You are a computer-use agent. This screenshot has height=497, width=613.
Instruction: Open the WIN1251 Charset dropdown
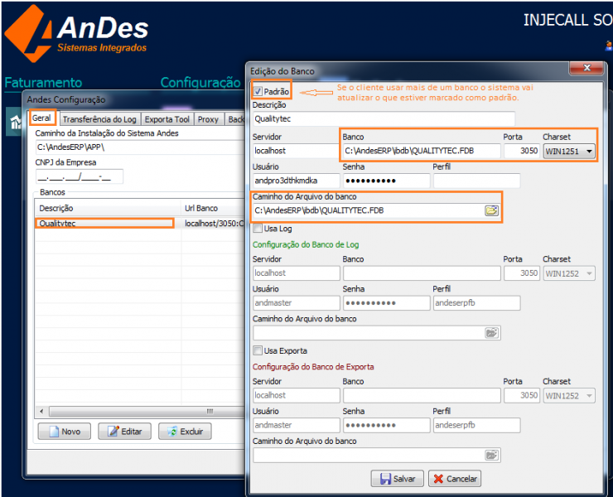click(569, 151)
